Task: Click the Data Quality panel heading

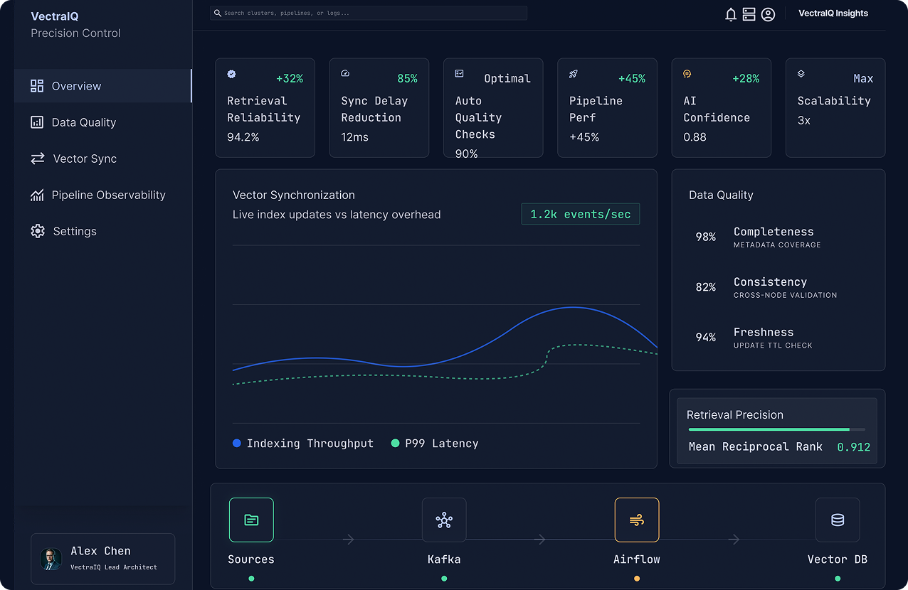Action: (721, 195)
